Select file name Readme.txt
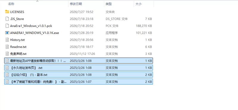The width and height of the screenshot is (238, 110). [x=18, y=47]
